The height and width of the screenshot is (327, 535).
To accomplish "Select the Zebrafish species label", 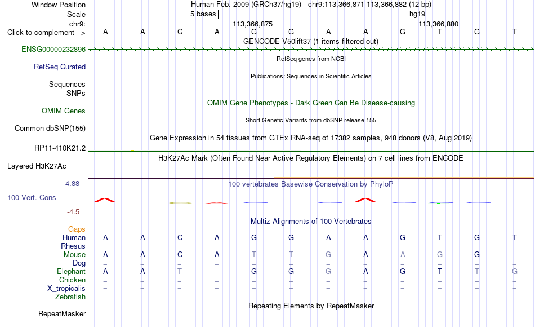I will point(70,297).
